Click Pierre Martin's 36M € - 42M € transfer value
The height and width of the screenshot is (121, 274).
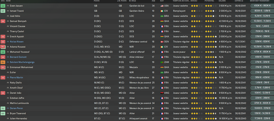pos(262,77)
